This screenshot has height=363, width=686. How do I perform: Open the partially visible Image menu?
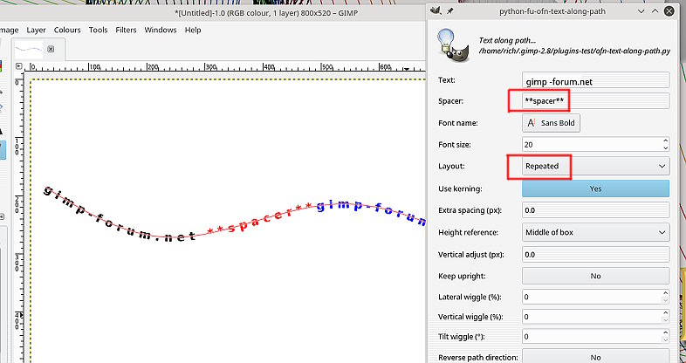coord(9,30)
